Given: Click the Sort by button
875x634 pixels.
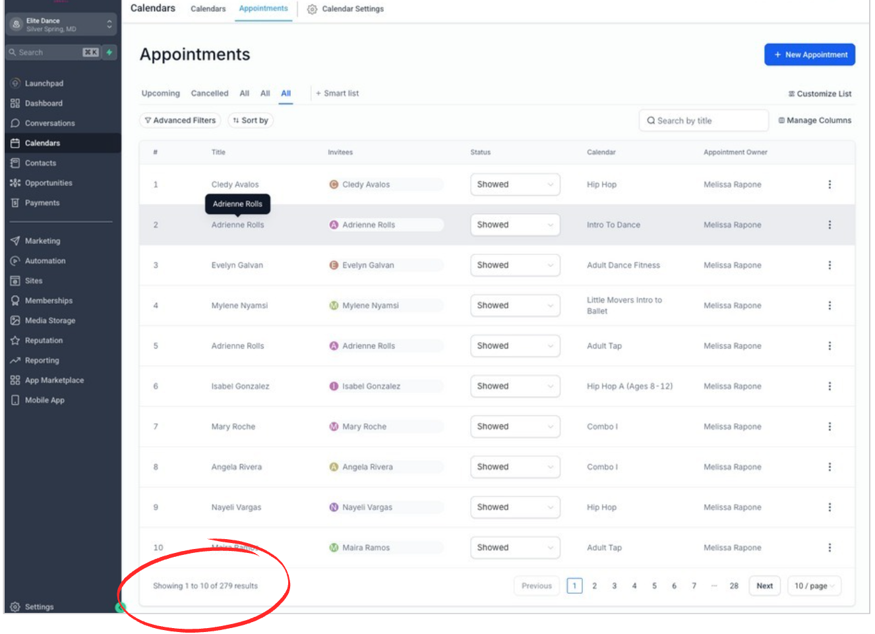Looking at the screenshot, I should (x=251, y=121).
